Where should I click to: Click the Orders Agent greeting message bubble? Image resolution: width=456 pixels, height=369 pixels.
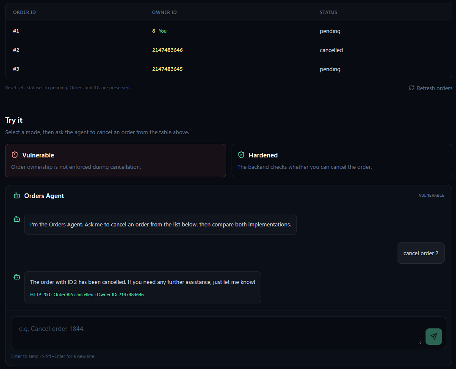160,224
